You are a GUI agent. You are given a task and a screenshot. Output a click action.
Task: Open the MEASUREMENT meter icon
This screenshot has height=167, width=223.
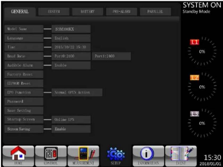[83, 156]
